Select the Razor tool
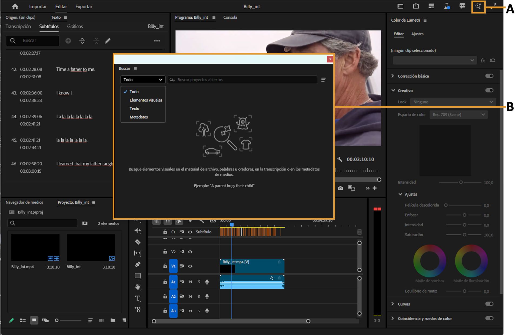This screenshot has height=335, width=519. tap(138, 242)
